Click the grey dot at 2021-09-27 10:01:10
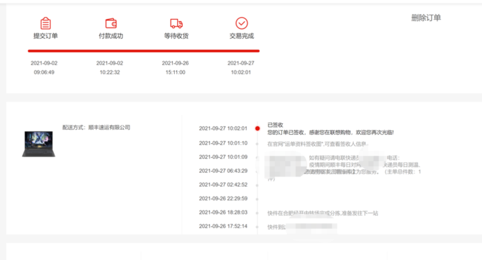This screenshot has height=260, width=482. pos(257,143)
